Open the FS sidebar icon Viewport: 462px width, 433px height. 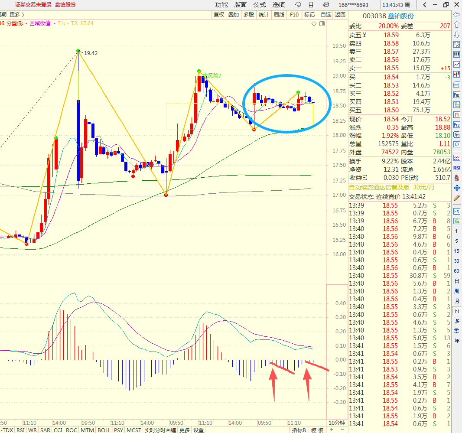[x=456, y=212]
